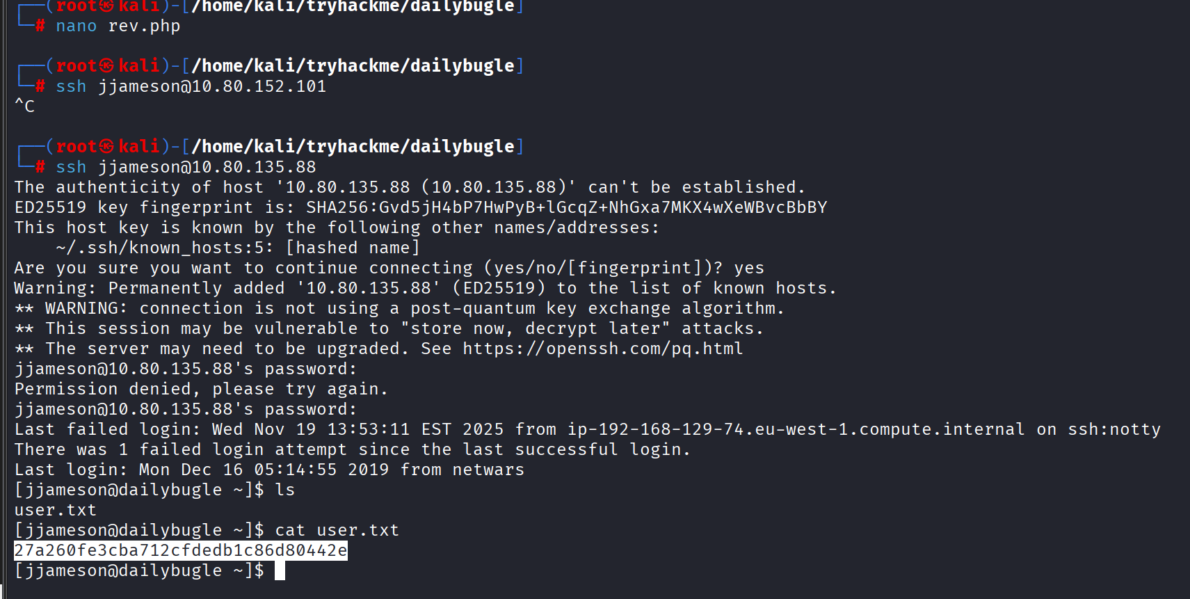Click the typed 'yes' response
This screenshot has height=599, width=1190.
[x=748, y=268]
